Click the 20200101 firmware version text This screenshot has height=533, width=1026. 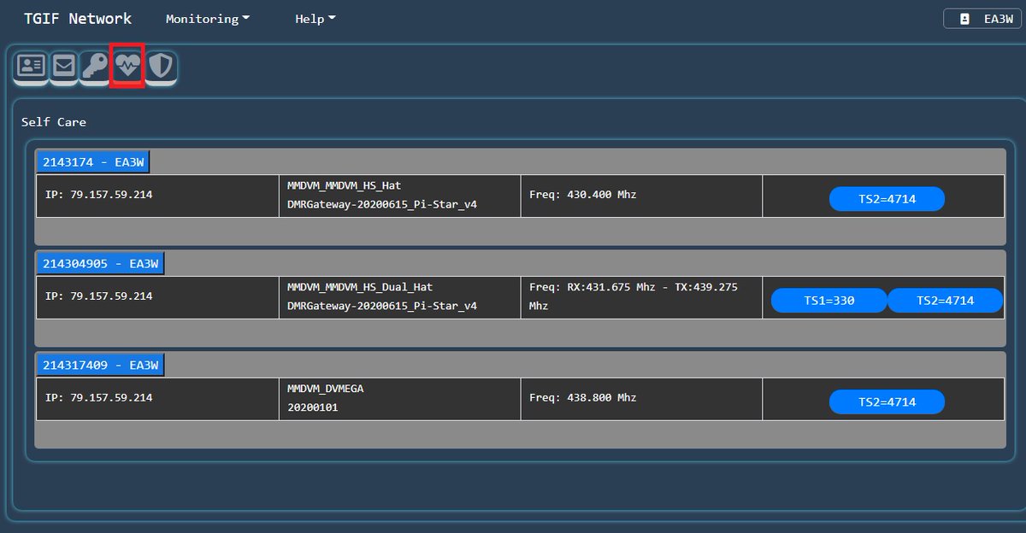point(313,408)
